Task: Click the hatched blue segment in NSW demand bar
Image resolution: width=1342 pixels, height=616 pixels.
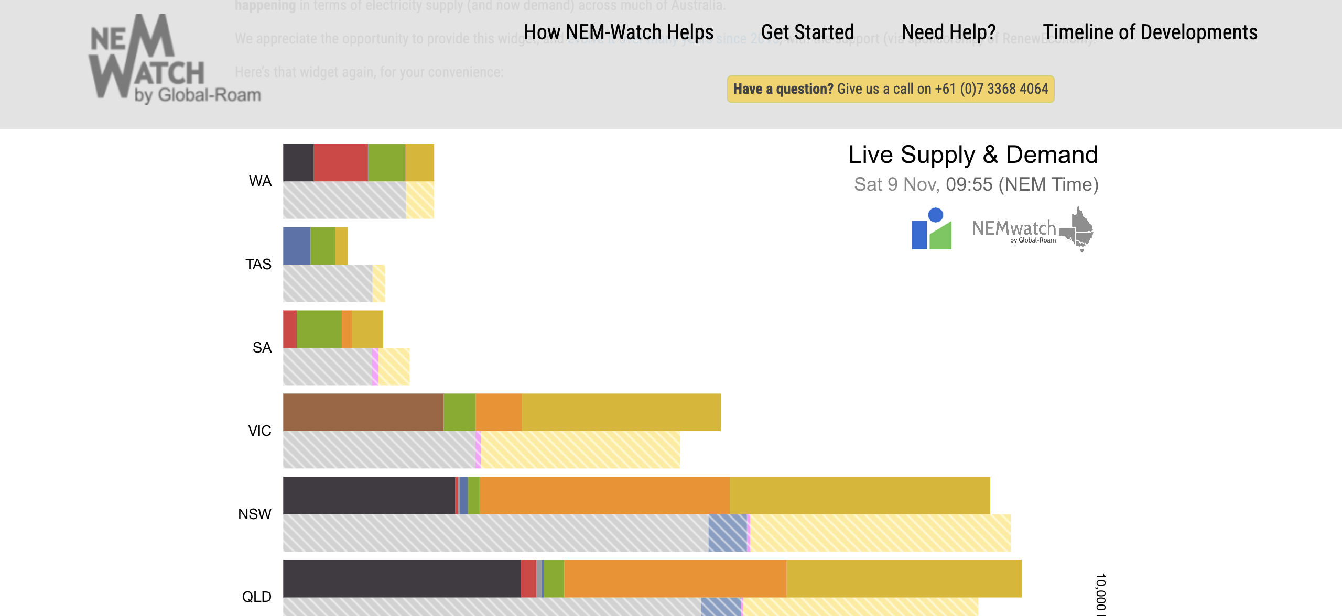Action: pos(727,533)
